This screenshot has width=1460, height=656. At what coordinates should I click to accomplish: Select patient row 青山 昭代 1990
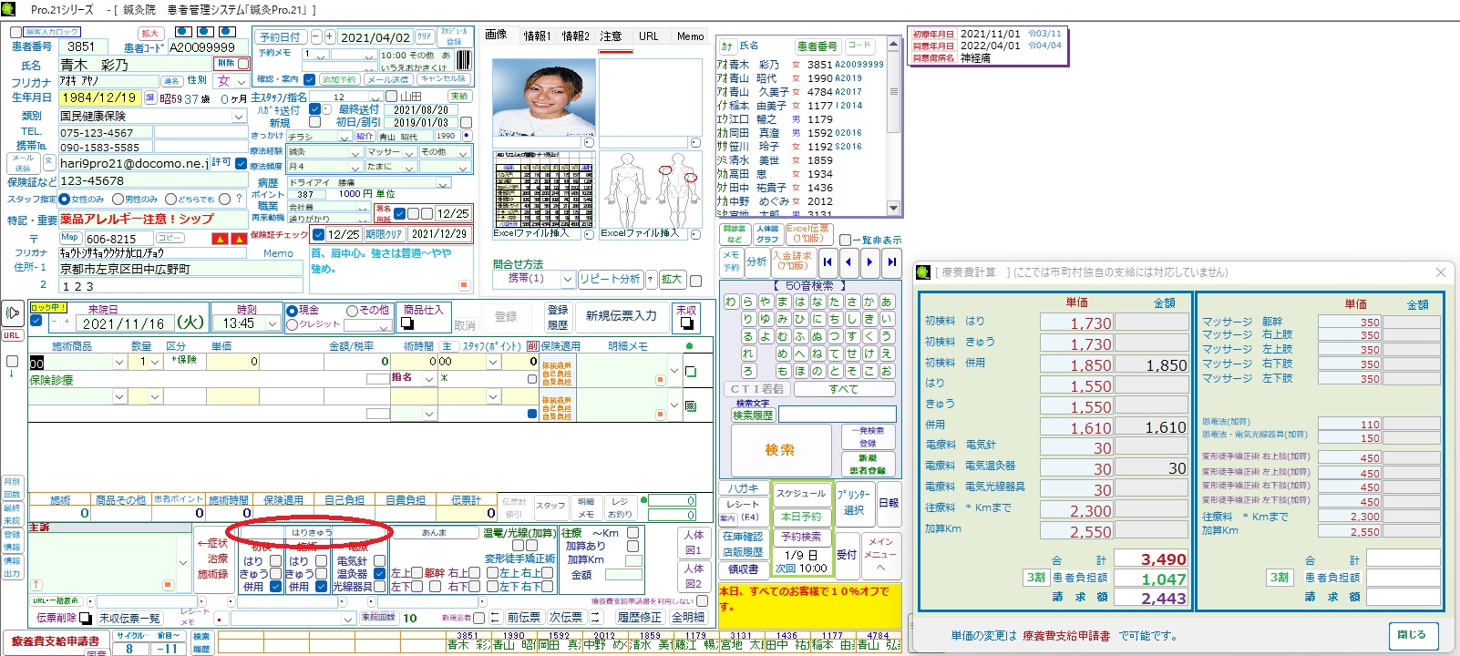pyautogui.click(x=802, y=78)
